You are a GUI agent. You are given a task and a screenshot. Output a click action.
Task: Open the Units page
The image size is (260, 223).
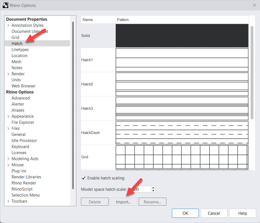click(x=16, y=80)
